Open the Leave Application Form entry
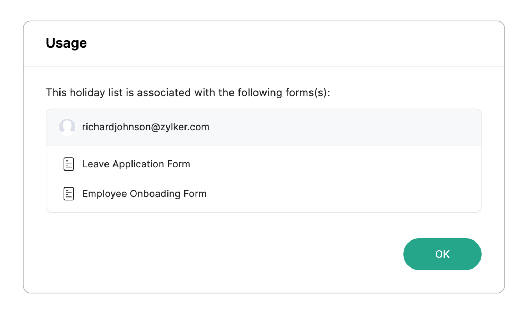The image size is (528, 314). pyautogui.click(x=136, y=164)
